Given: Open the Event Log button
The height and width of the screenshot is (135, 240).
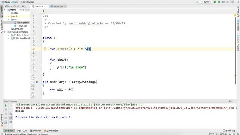Looking at the screenshot, I should 229,131.
